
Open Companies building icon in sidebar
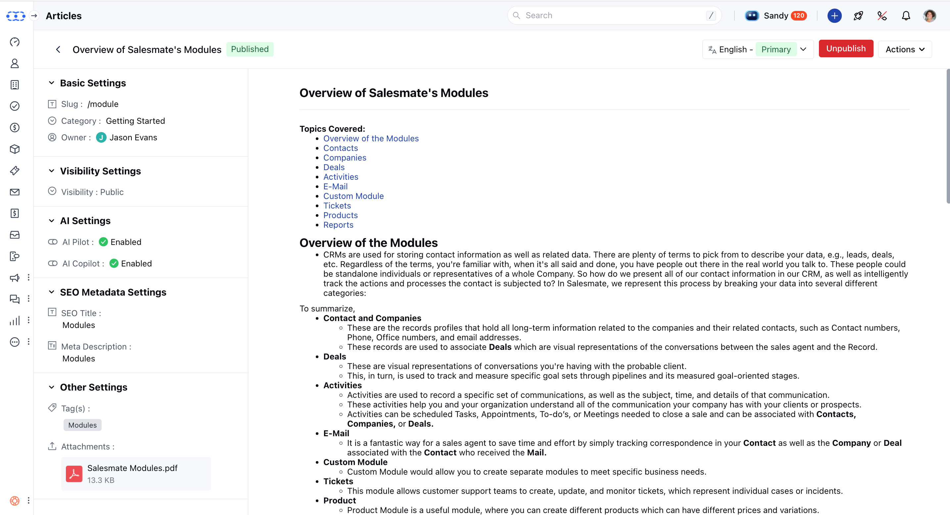click(x=15, y=85)
